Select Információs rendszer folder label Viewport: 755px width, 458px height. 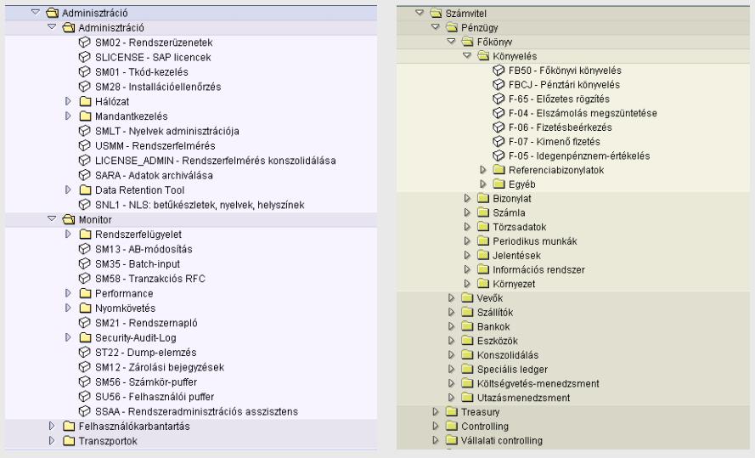(x=538, y=269)
